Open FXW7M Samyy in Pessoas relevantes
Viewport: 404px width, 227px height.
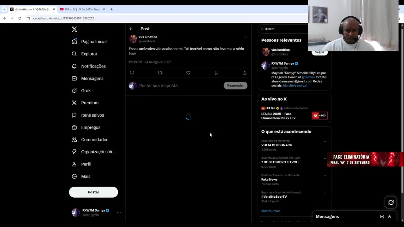pos(282,63)
